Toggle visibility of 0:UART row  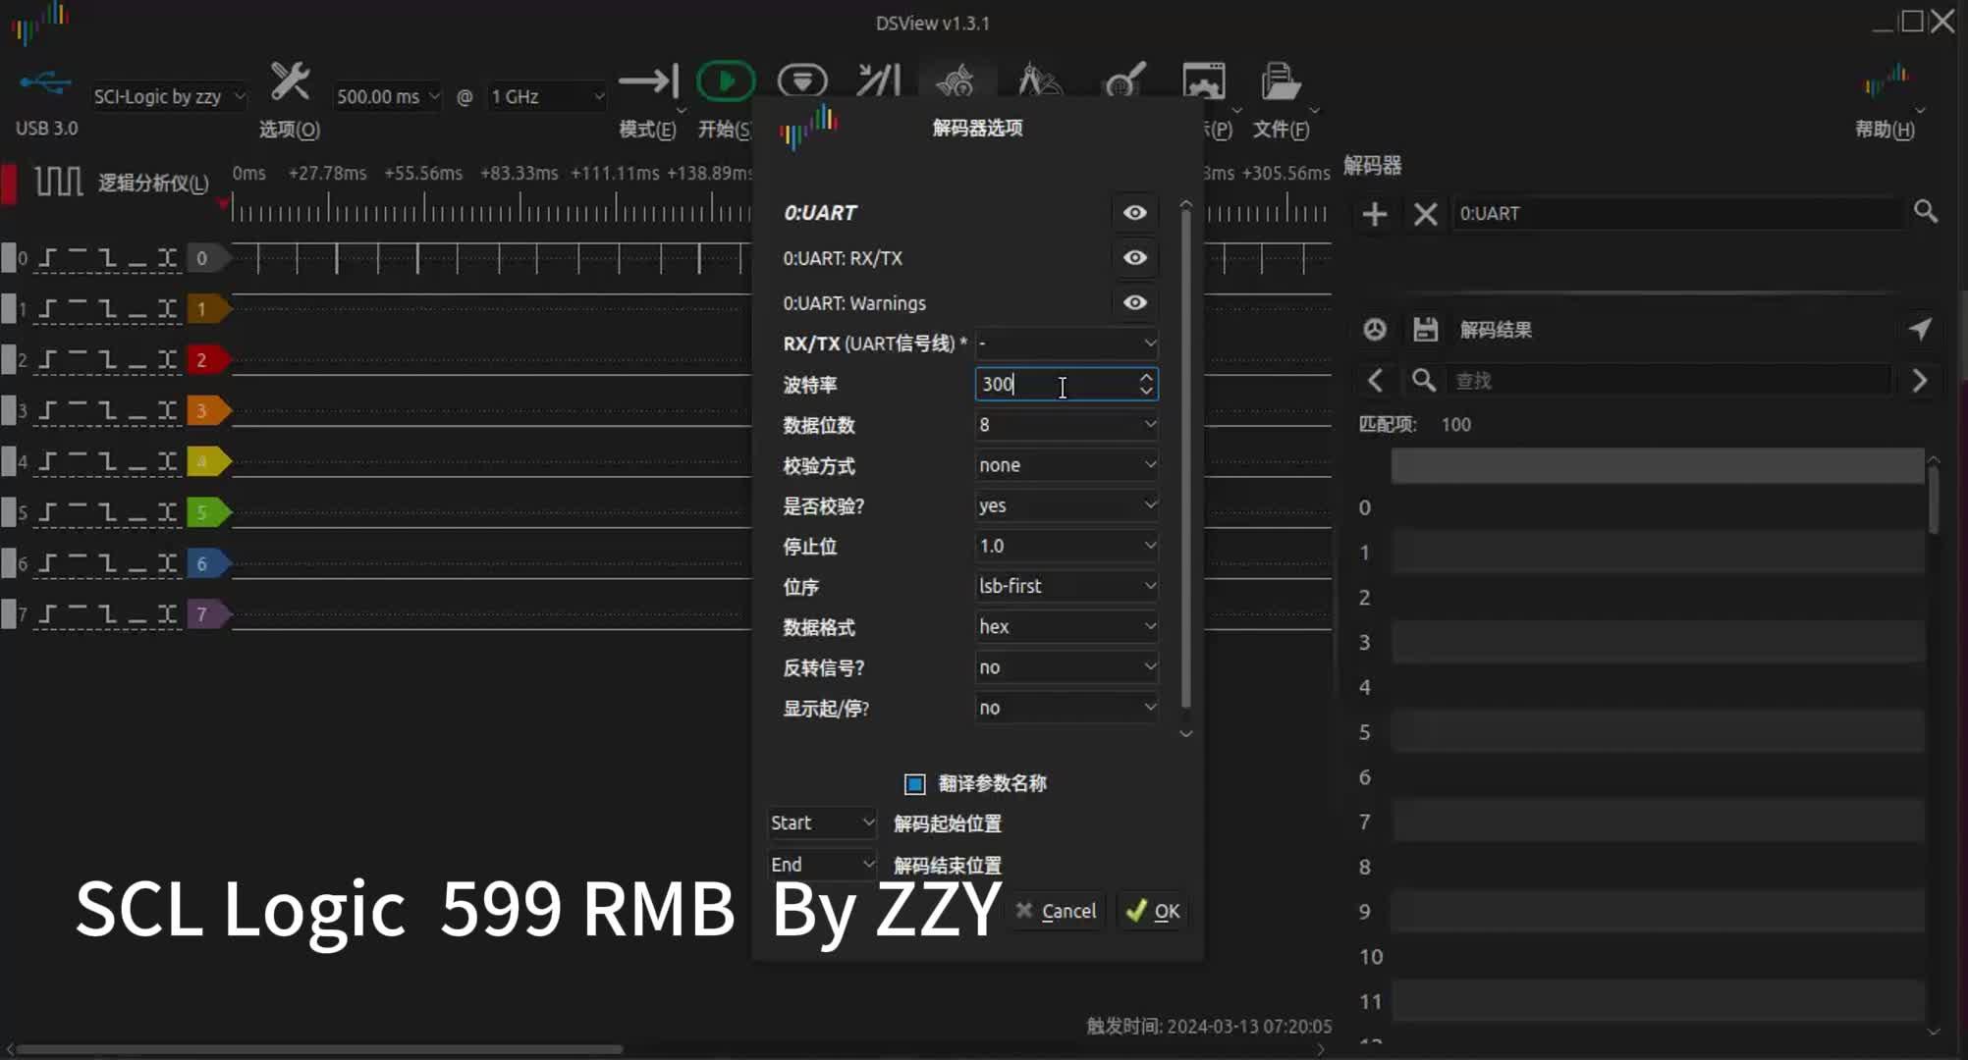pos(1134,213)
